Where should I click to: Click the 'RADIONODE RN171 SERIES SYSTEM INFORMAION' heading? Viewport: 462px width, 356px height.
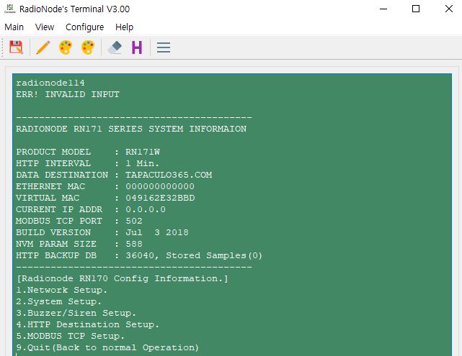[x=131, y=129]
